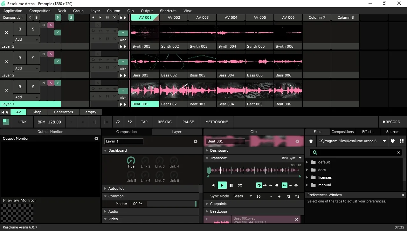Switch the file browser to list view
Image resolution: width=407 pixels, height=231 pixels.
(402, 141)
